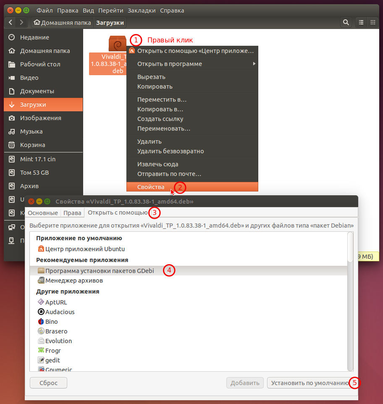Select Центр приложений Ubuntu default application
Image resolution: width=383 pixels, height=404 pixels.
189,249
